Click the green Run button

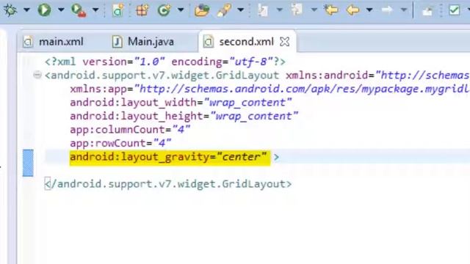point(44,10)
